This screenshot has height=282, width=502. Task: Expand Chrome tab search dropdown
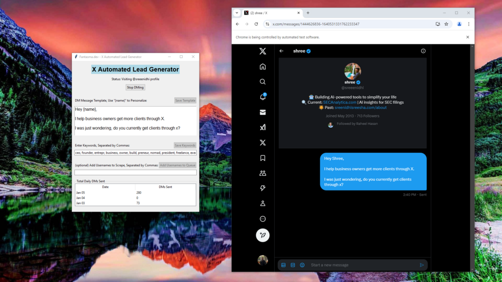coord(237,13)
